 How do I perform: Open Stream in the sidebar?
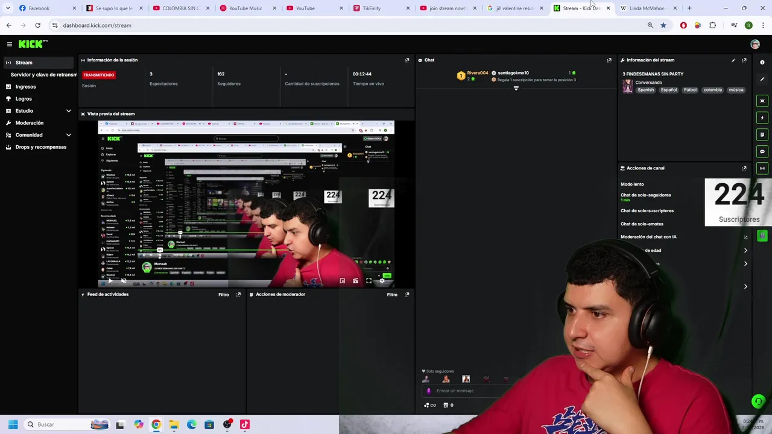tap(39, 63)
